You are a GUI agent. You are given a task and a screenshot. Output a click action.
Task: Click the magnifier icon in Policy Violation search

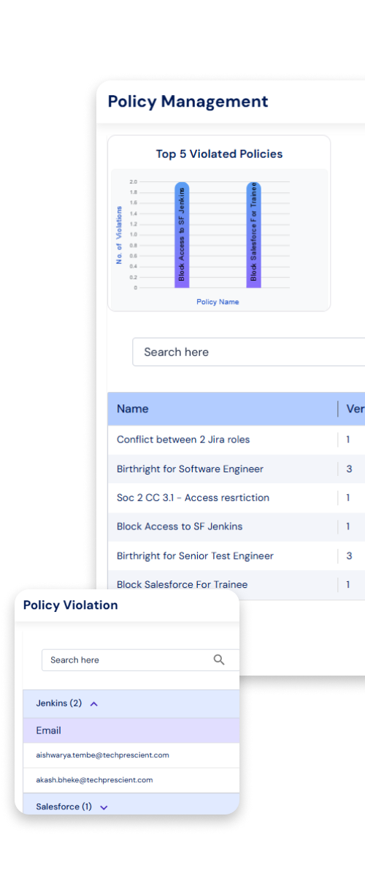click(219, 659)
